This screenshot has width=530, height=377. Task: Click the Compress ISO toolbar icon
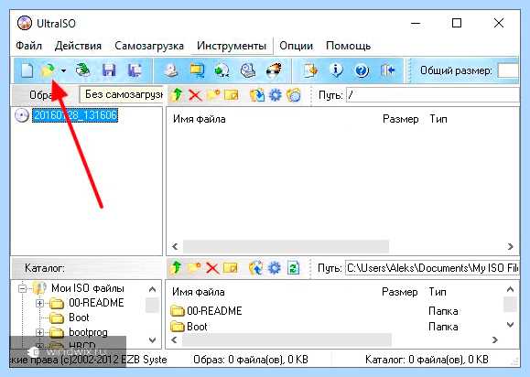[x=197, y=70]
